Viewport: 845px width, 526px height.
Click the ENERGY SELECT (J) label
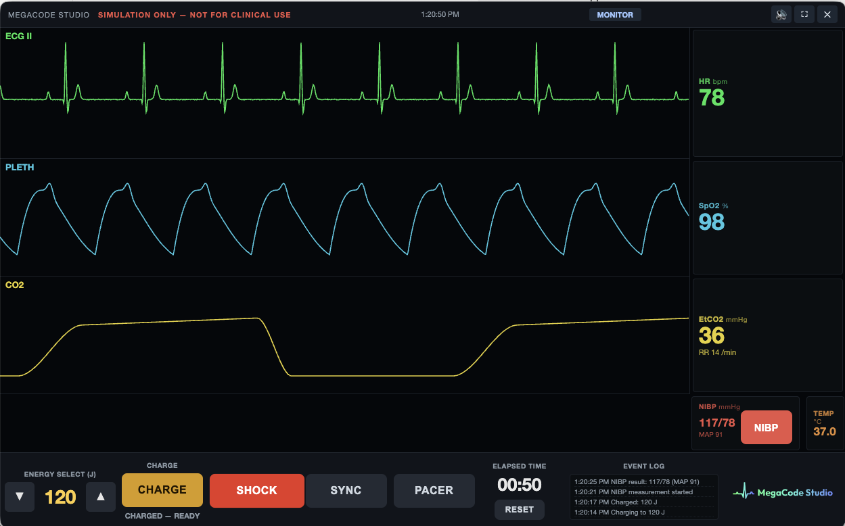[60, 474]
